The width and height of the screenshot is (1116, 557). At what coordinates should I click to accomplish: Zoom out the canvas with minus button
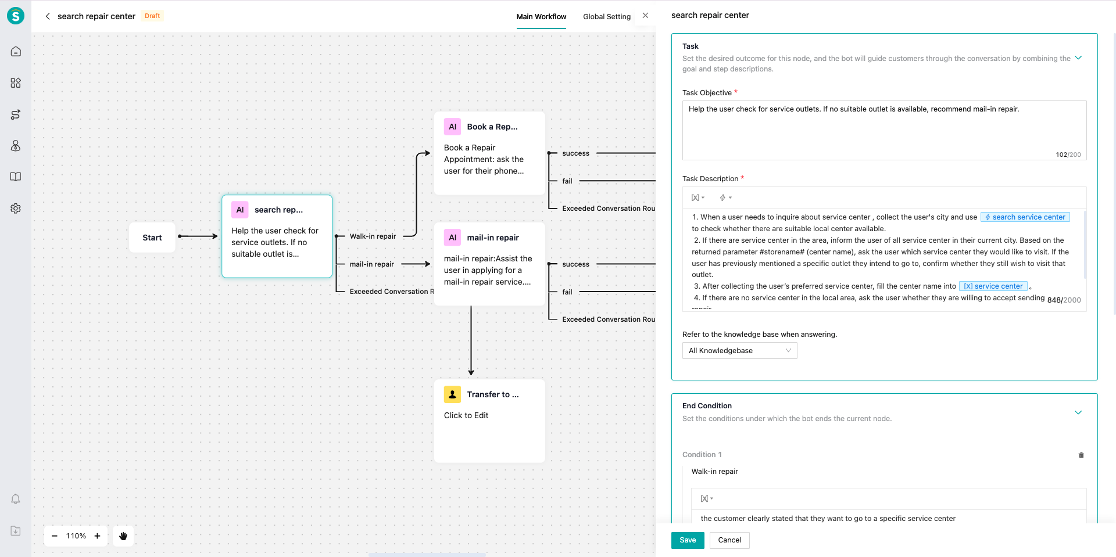(x=55, y=536)
